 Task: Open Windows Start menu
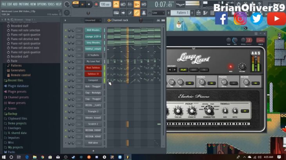tap(4, 157)
